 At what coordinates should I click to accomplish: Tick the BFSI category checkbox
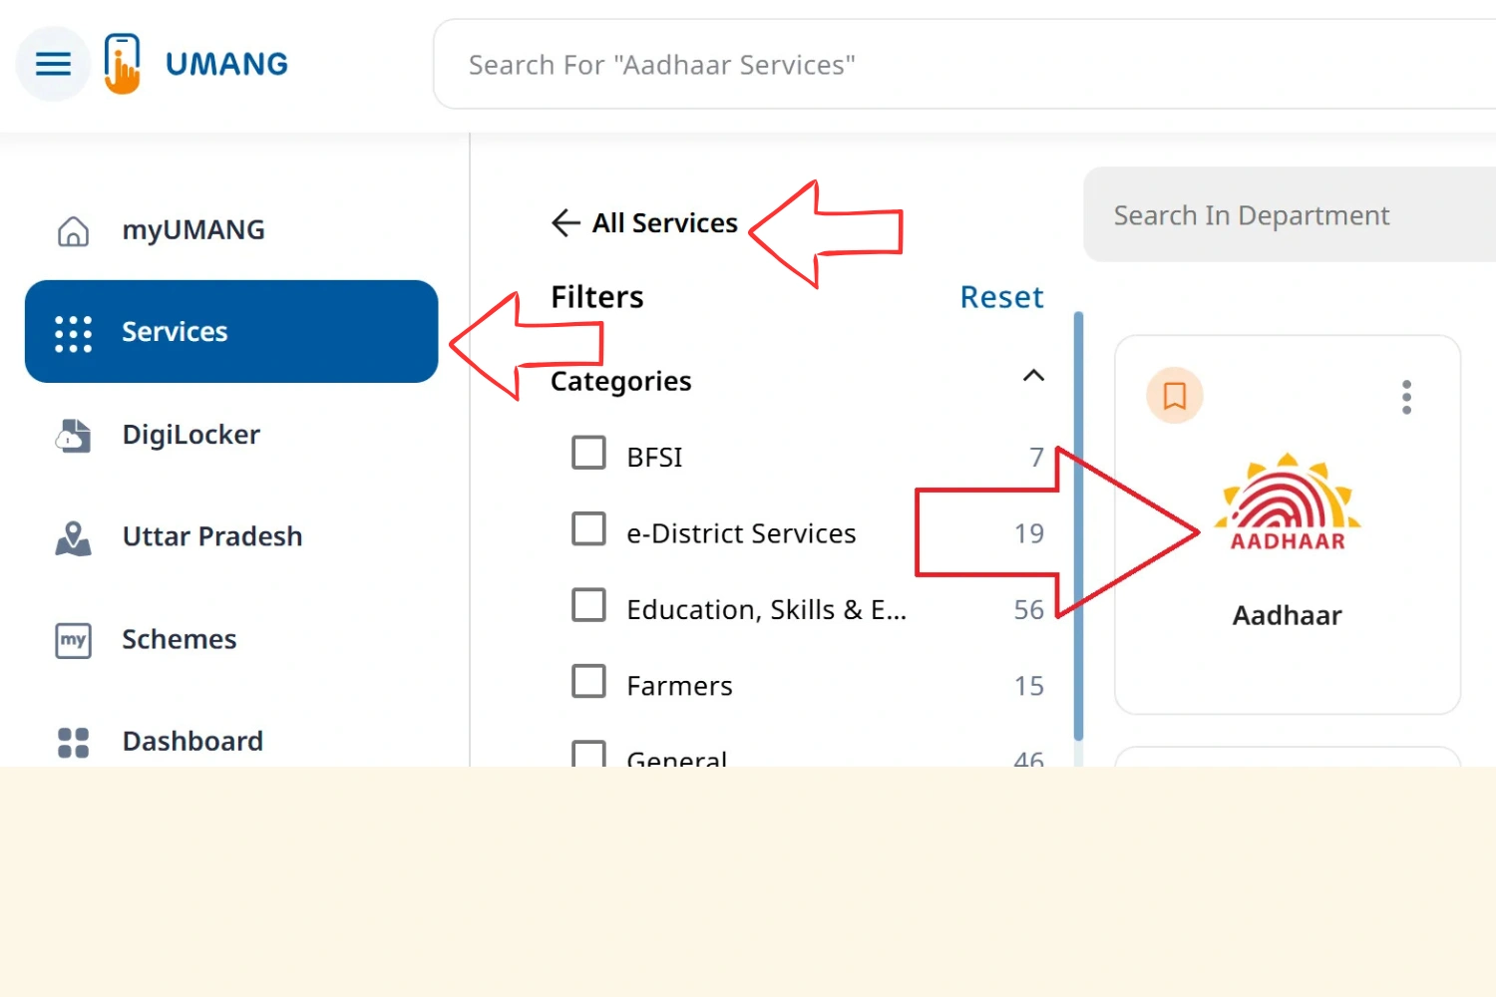(588, 452)
